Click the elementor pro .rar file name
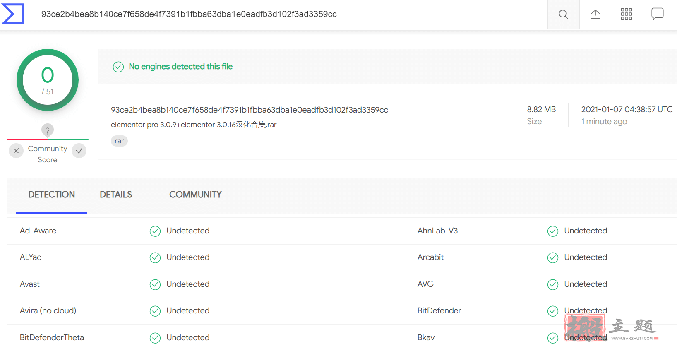The image size is (677, 356). pyautogui.click(x=194, y=125)
